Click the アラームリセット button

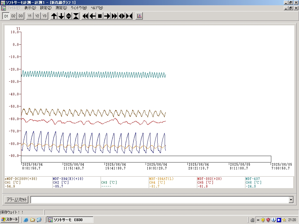click(x=17, y=199)
